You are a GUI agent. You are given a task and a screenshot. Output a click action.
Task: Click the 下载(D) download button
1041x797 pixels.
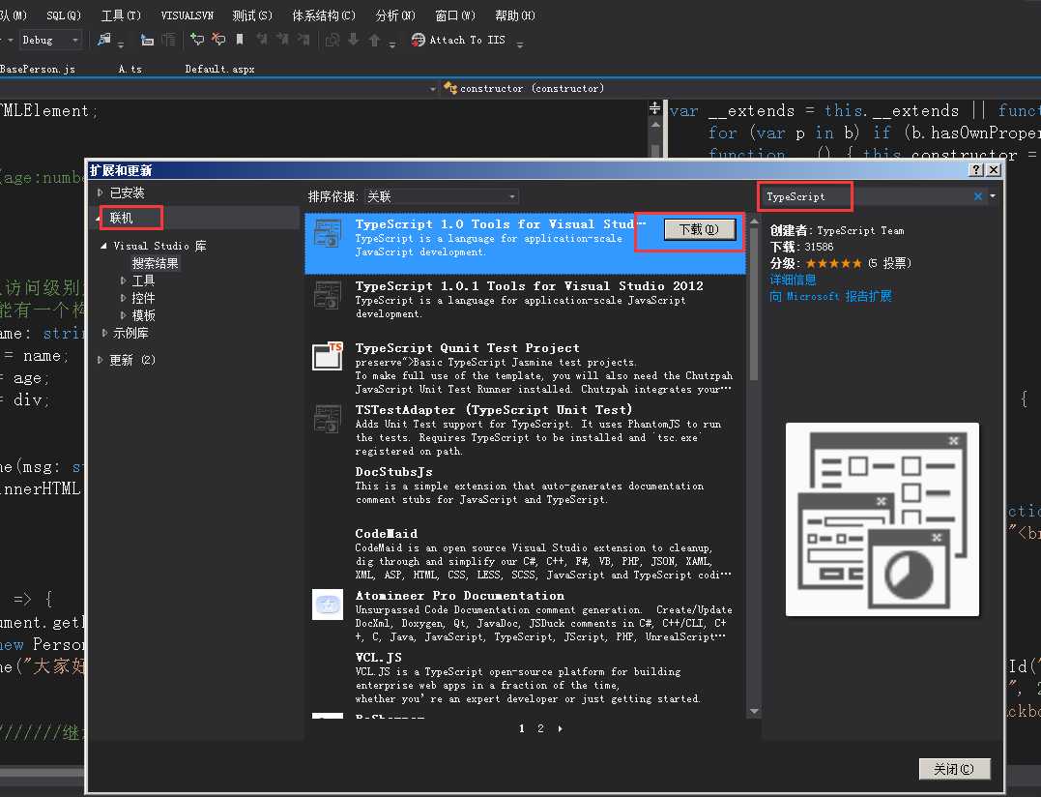pos(700,229)
